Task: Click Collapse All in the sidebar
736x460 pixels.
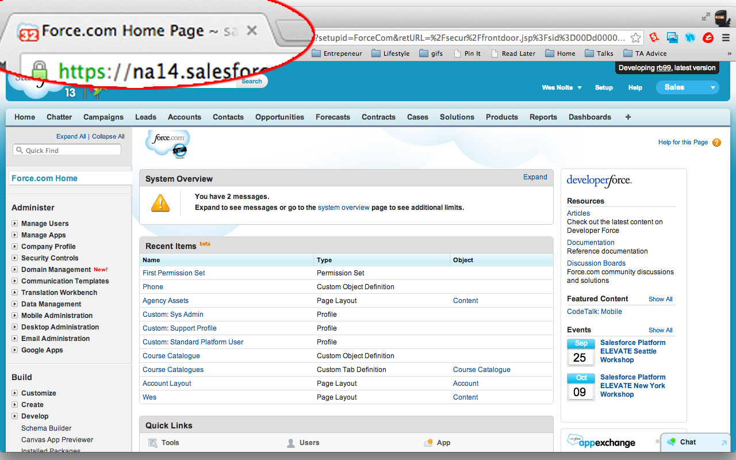Action: tap(108, 136)
